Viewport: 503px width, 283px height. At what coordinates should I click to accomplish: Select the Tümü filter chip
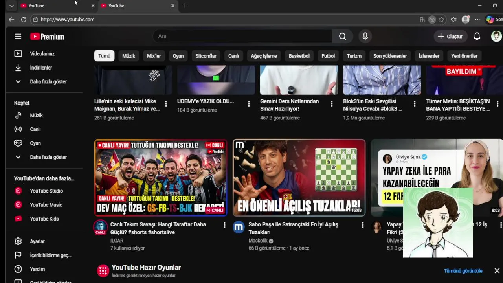click(x=104, y=56)
